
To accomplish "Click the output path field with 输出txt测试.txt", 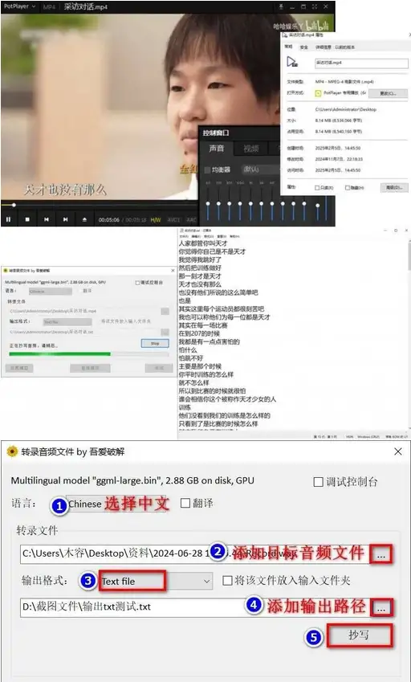I will 196,607.
